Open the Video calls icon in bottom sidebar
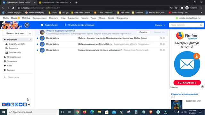205x115 pixels. (x=20, y=104)
